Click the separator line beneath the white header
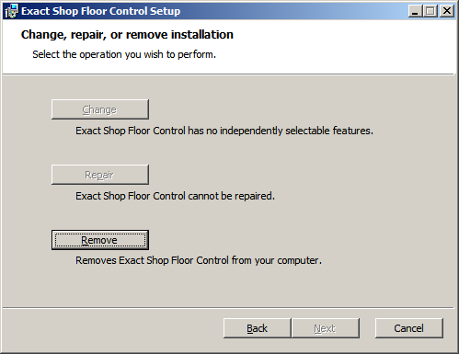459x354 pixels. pyautogui.click(x=228, y=74)
